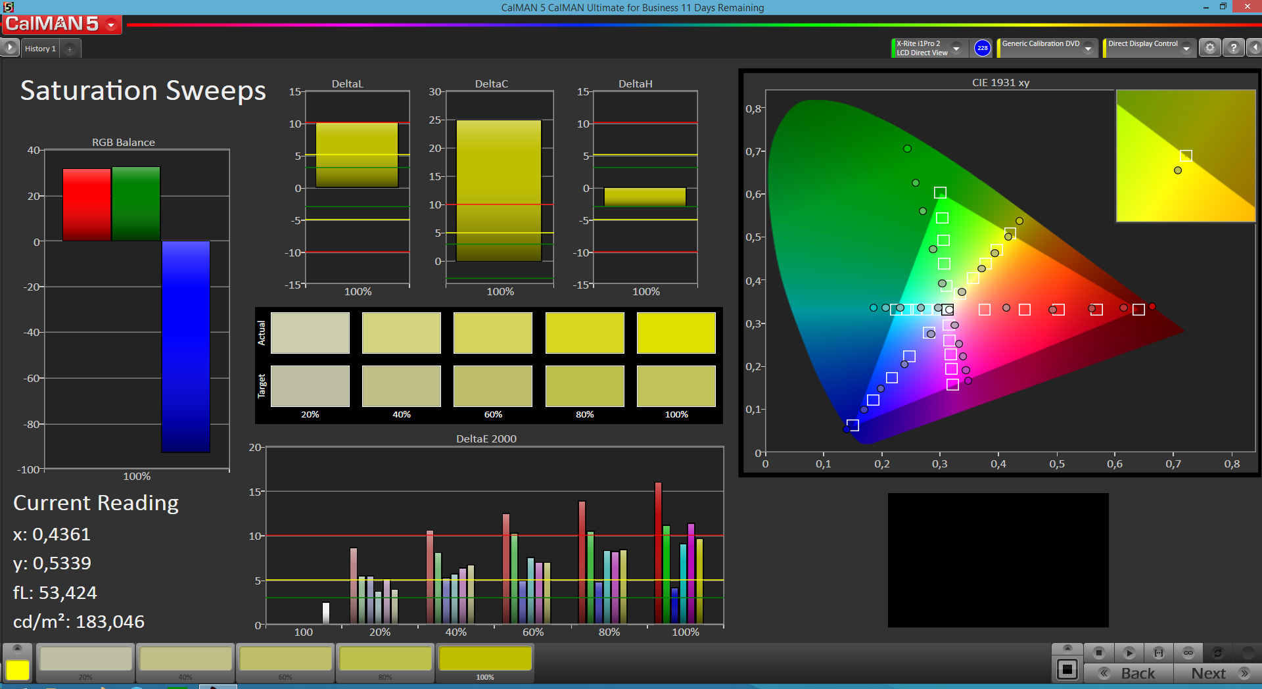Click the Current Reading heading
Screen dimensions: 1262x689
pyautogui.click(x=96, y=503)
